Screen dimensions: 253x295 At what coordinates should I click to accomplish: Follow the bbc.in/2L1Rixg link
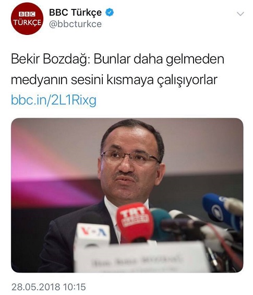tap(54, 100)
